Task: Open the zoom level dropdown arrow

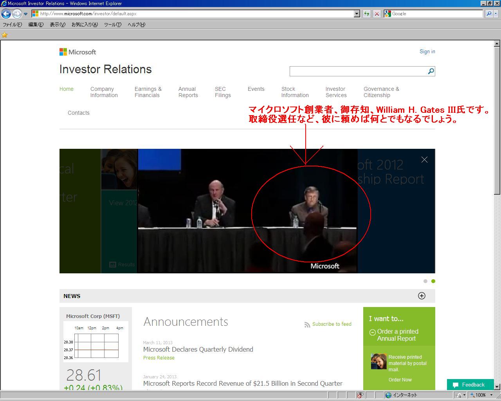Action: click(491, 395)
